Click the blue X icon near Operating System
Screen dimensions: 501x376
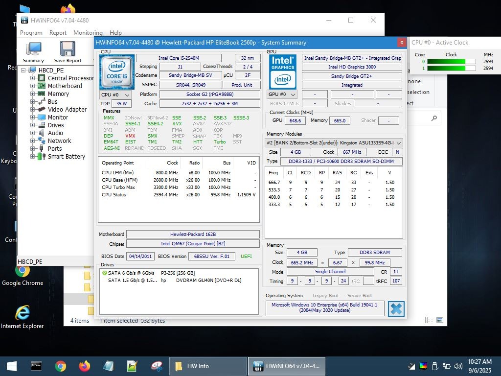click(x=396, y=309)
